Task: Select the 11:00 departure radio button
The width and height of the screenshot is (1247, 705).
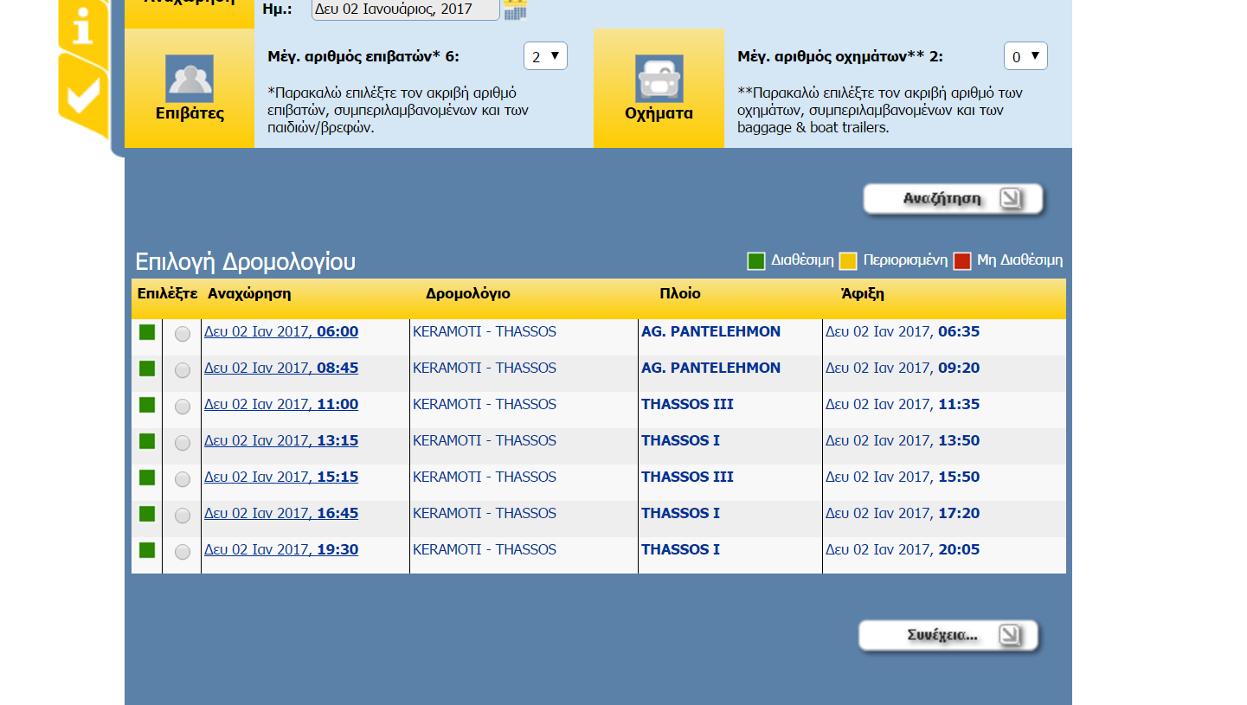Action: click(x=183, y=407)
